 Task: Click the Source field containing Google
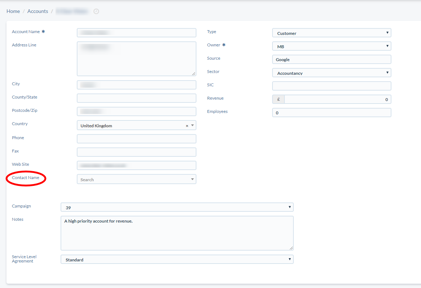332,59
